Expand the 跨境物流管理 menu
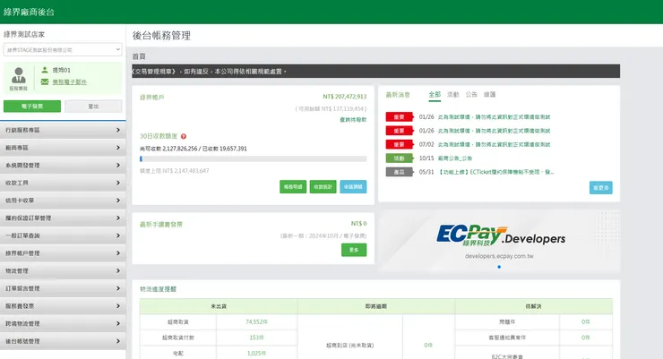The width and height of the screenshot is (663, 359). 63,323
